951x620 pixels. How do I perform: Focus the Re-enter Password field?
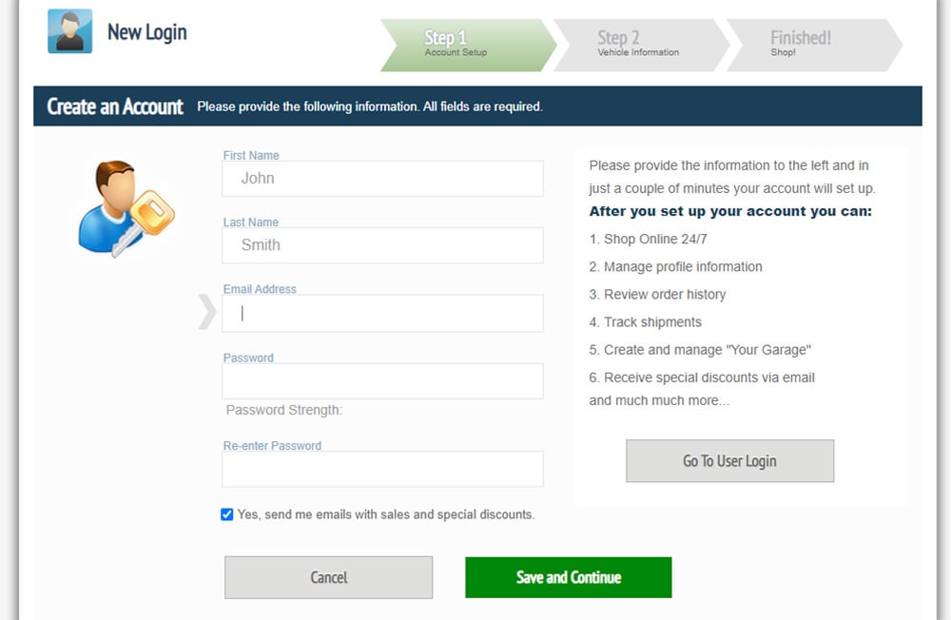click(382, 469)
